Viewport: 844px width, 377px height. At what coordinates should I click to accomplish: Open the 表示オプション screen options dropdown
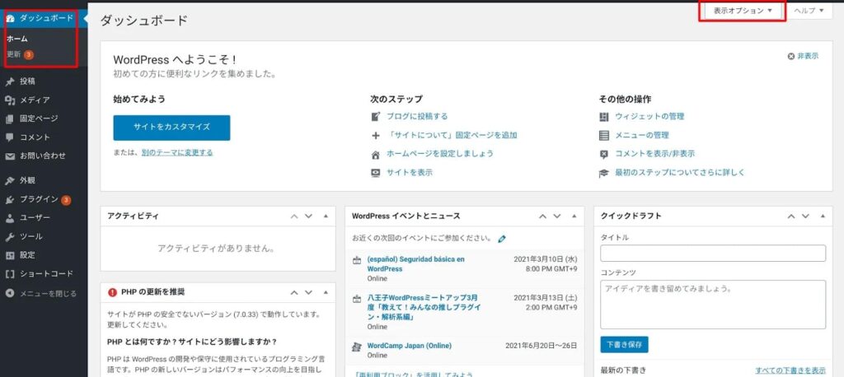tap(743, 11)
